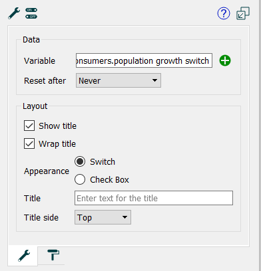Click the Appearance label

click(47, 171)
